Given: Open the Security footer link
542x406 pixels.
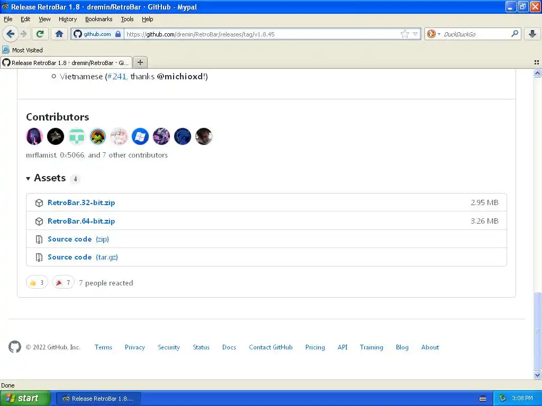Looking at the screenshot, I should pyautogui.click(x=169, y=347).
